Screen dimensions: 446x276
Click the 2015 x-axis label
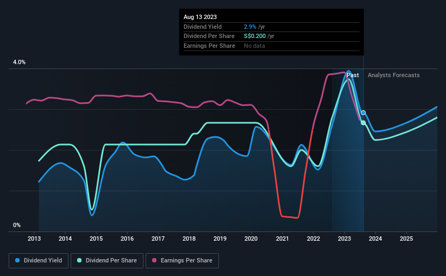96,239
